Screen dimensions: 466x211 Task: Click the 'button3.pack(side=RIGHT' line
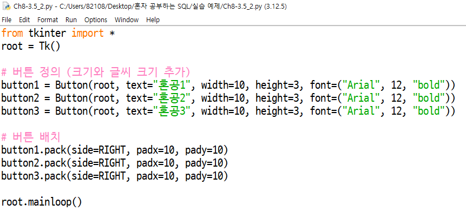115,176
